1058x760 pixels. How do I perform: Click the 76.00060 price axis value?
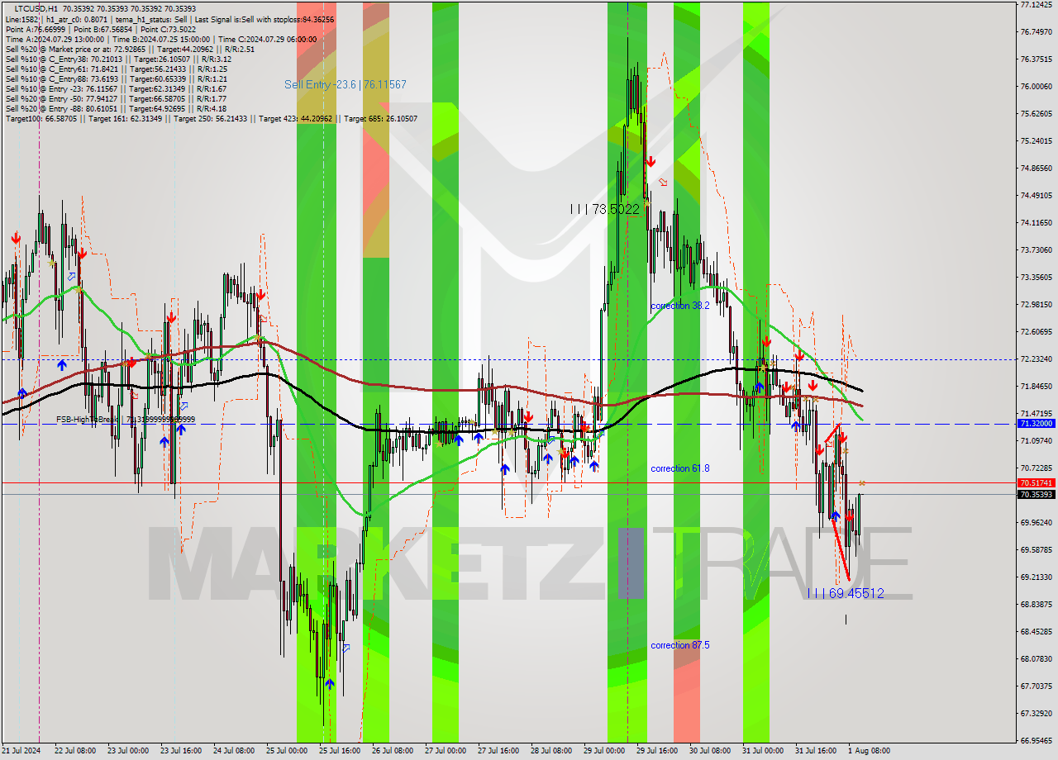[x=1036, y=87]
